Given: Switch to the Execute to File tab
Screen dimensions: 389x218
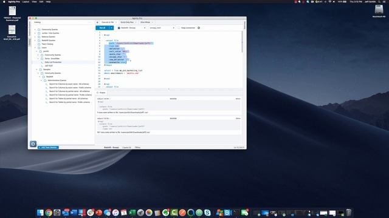Looking at the screenshot, I should tap(108, 22).
